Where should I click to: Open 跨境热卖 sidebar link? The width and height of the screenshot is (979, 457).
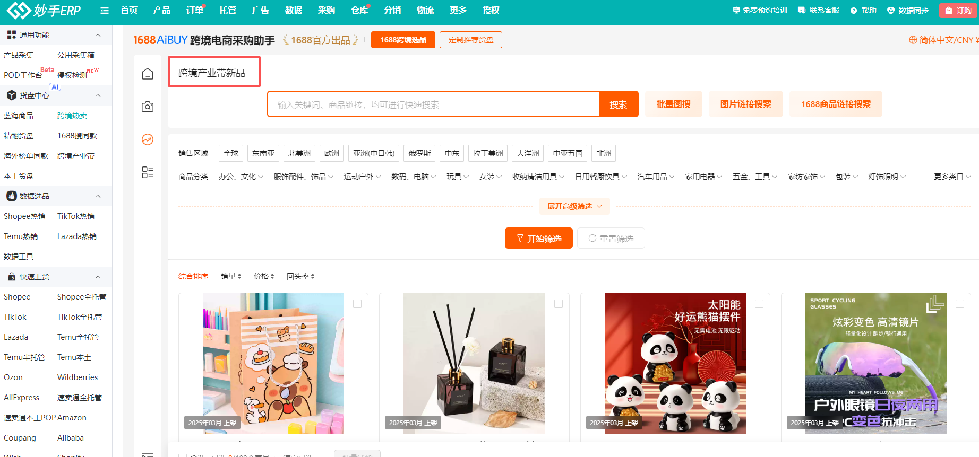pyautogui.click(x=72, y=116)
